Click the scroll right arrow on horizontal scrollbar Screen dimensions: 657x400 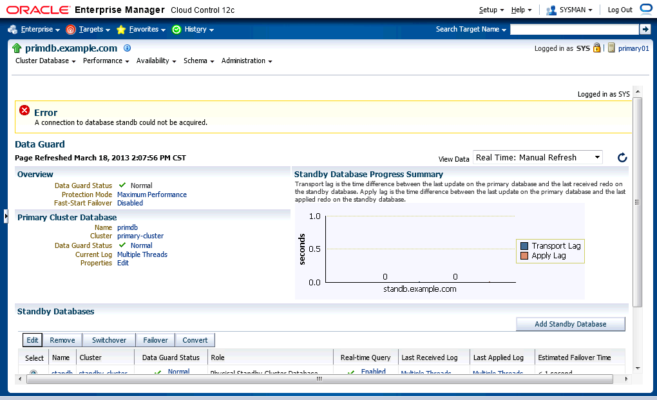point(627,379)
